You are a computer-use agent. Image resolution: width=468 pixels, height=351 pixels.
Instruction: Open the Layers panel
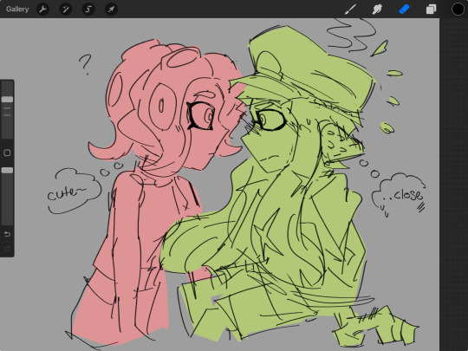point(431,10)
